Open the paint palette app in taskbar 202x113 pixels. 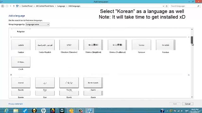(x=80, y=110)
